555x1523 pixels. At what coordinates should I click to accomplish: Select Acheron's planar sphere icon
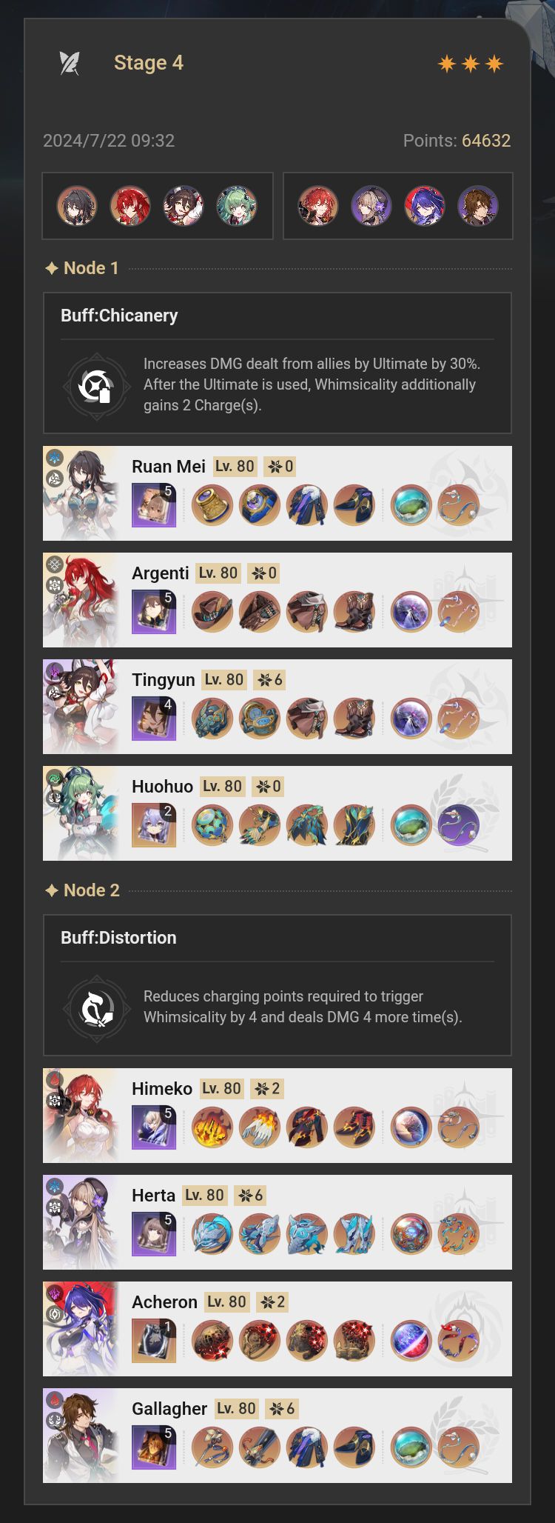[x=411, y=1341]
